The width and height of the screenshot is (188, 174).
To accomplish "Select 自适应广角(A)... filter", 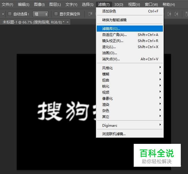I will (x=130, y=35).
